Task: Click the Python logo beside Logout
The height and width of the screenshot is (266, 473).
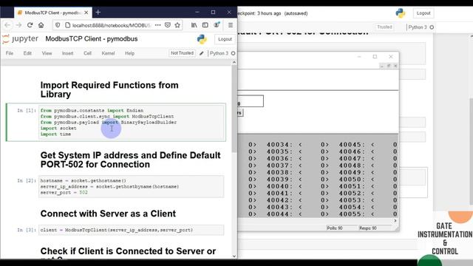Action: [202, 39]
